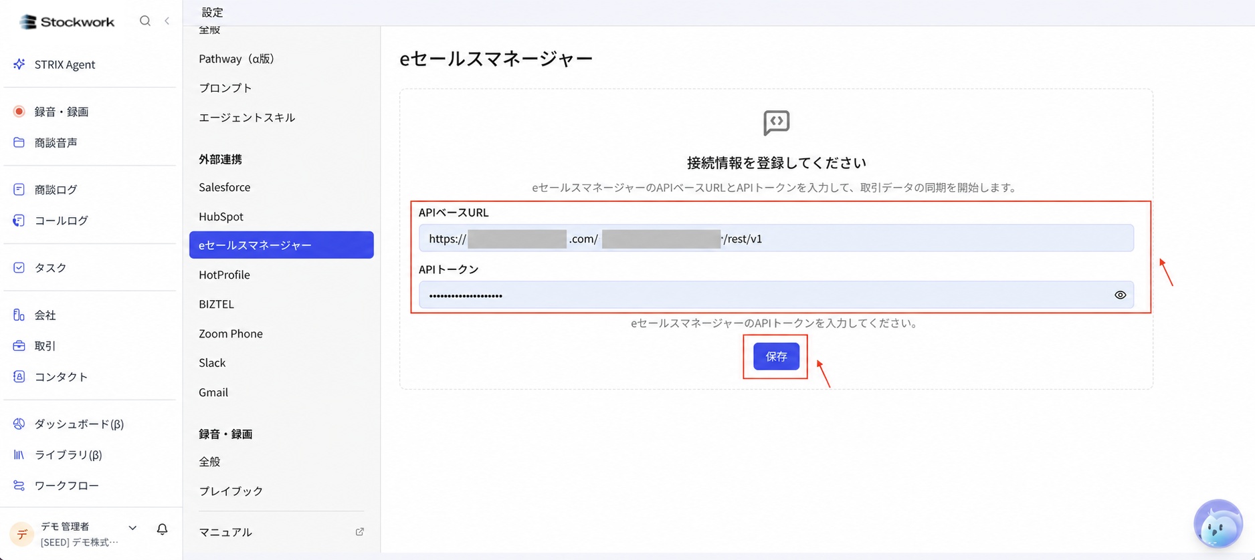Viewport: 1255px width, 560px height.
Task: Click the ダッシュボード(β) chart icon
Action: pos(19,424)
